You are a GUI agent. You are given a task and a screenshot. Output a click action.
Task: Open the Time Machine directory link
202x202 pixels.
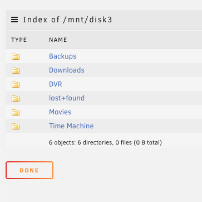click(x=71, y=126)
